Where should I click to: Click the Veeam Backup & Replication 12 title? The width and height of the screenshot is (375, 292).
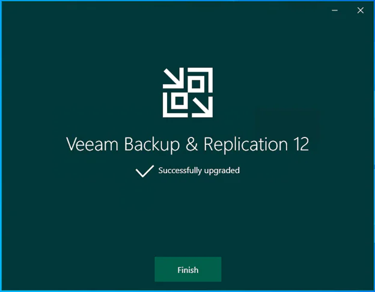pyautogui.click(x=187, y=145)
